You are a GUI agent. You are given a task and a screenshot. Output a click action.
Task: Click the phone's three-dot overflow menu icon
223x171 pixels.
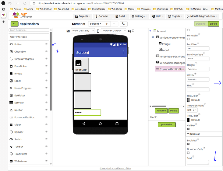[124, 52]
